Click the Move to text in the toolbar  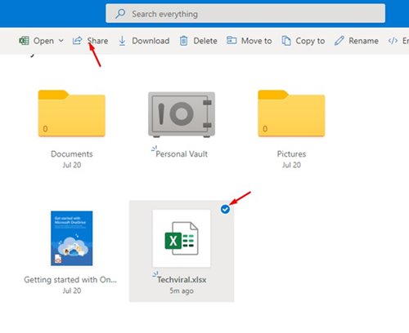coord(256,41)
